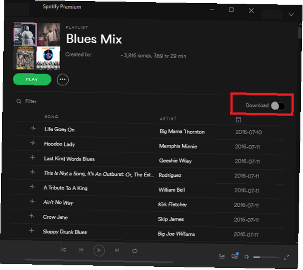Open artist Memphis Minnie

pos(178,146)
